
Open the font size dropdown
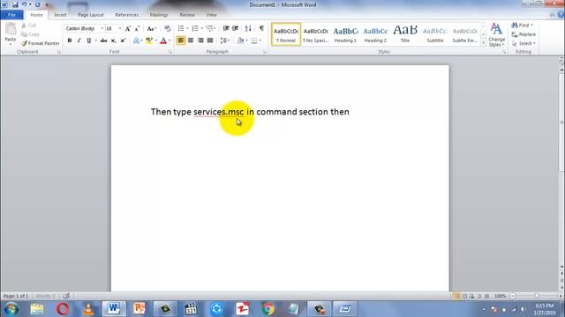pos(120,28)
